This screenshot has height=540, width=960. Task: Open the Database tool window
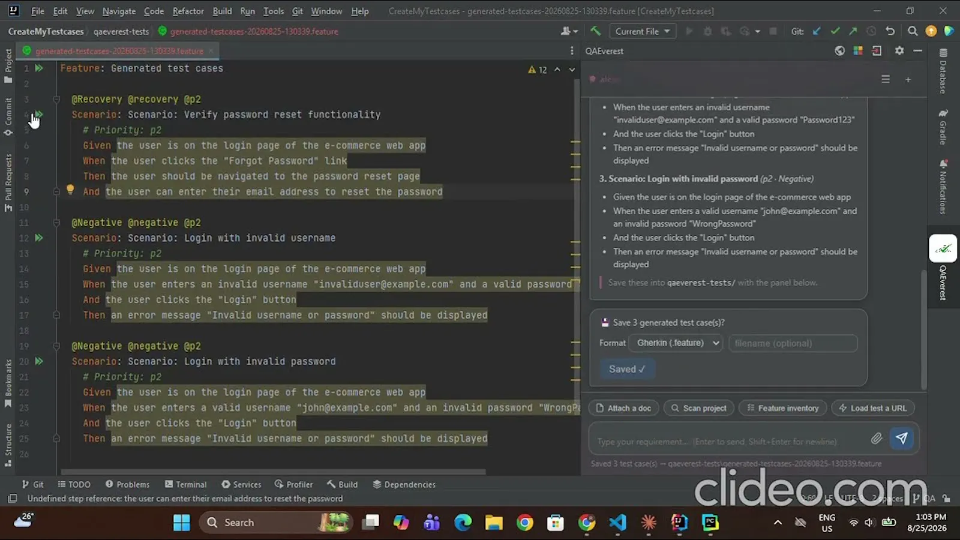943,71
